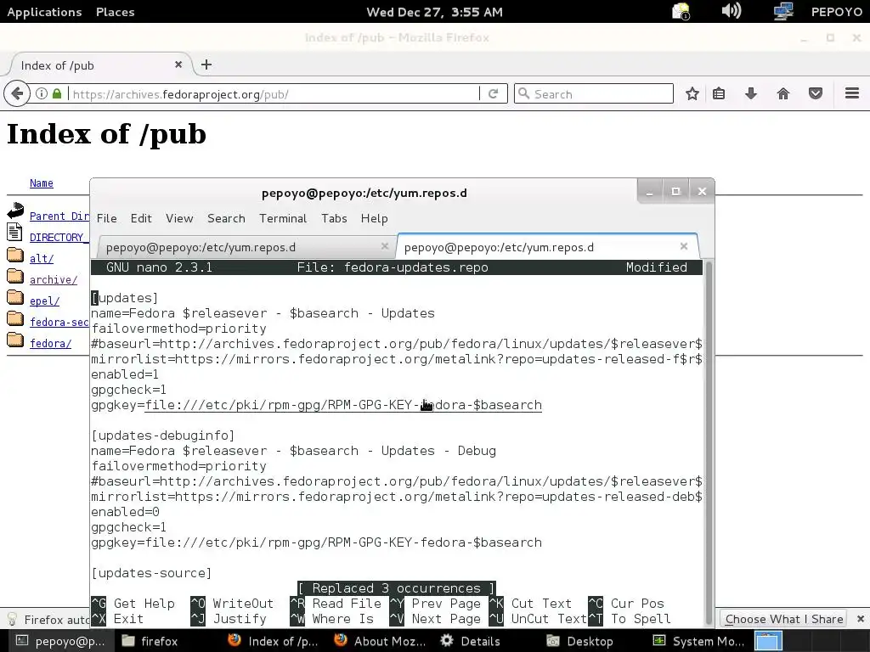Click the Firefox Search box

(x=594, y=93)
